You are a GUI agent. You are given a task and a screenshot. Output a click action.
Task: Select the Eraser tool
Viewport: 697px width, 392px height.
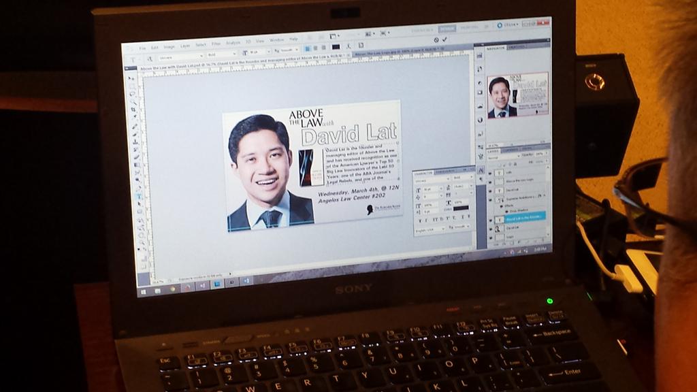pyautogui.click(x=136, y=157)
